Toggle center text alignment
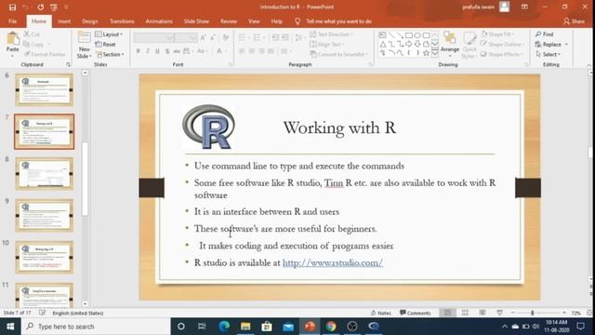 click(x=252, y=51)
